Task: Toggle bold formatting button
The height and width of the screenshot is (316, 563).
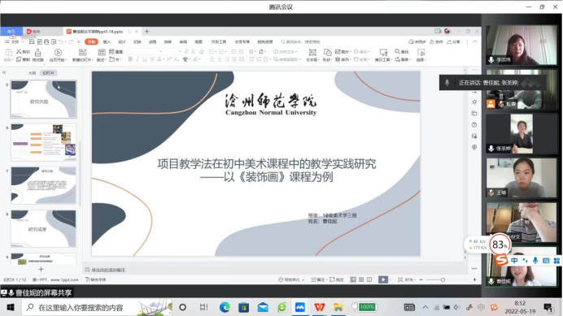Action: (130, 59)
